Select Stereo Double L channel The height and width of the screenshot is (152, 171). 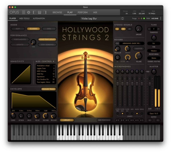[x=117, y=29]
